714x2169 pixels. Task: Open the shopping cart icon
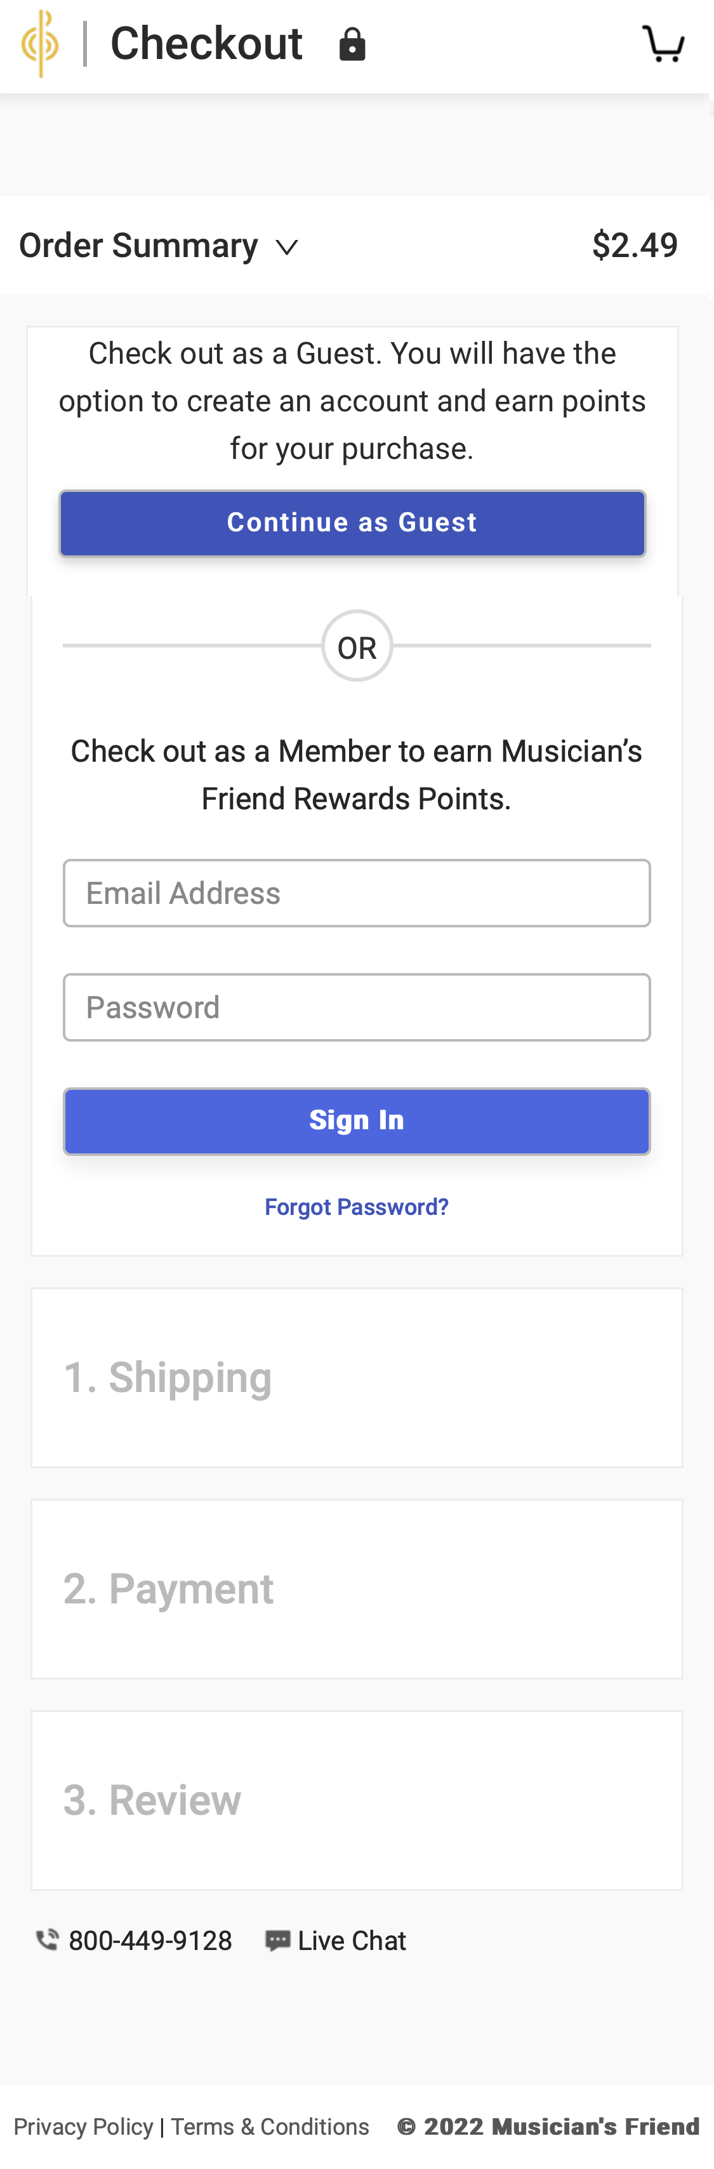663,44
